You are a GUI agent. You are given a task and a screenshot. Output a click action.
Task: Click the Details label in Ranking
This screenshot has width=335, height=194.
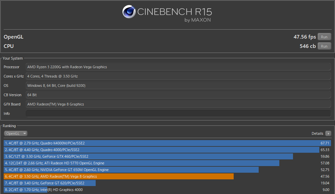tap(317, 133)
